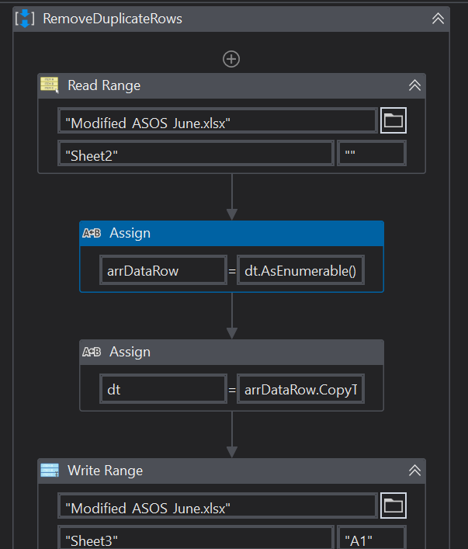
Task: Click the Write Range "A1" cell field
Action: pyautogui.click(x=372, y=539)
